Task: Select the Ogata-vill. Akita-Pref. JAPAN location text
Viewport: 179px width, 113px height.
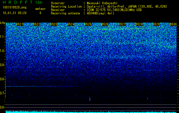Action: pyautogui.click(x=127, y=6)
